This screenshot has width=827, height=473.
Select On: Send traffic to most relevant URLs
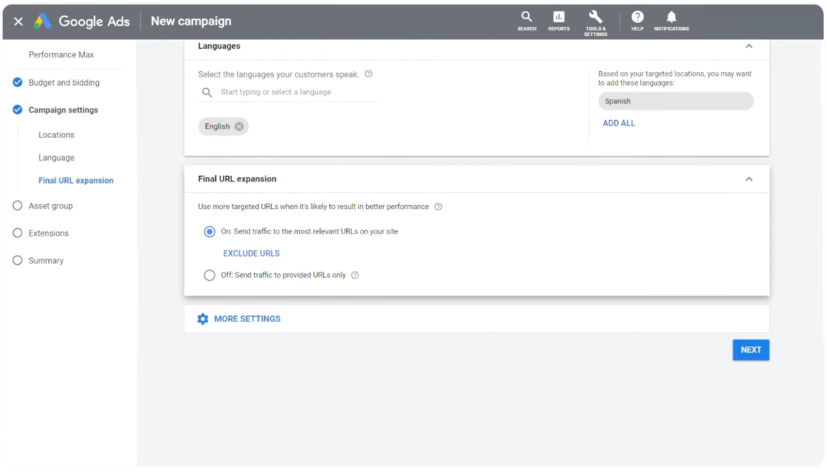click(209, 231)
